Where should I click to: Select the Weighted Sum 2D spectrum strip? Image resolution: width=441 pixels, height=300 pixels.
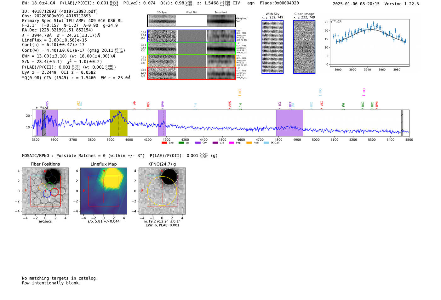click(191, 21)
